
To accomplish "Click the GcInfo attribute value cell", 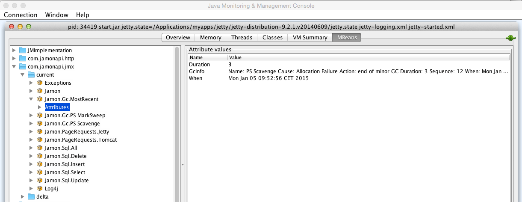I will (x=369, y=71).
